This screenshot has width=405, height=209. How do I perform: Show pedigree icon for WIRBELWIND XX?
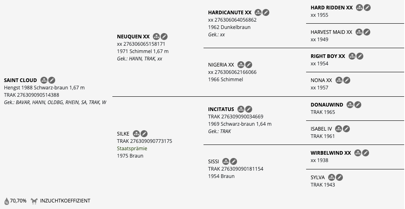point(358,153)
